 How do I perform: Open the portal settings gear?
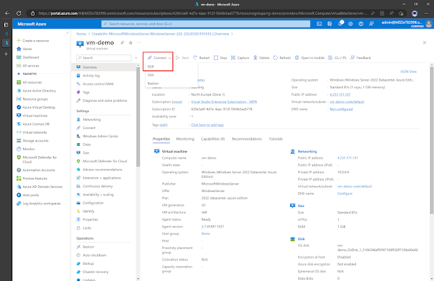click(350, 24)
